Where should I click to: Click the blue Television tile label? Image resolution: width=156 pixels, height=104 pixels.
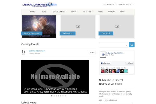pyautogui.click(x=68, y=34)
